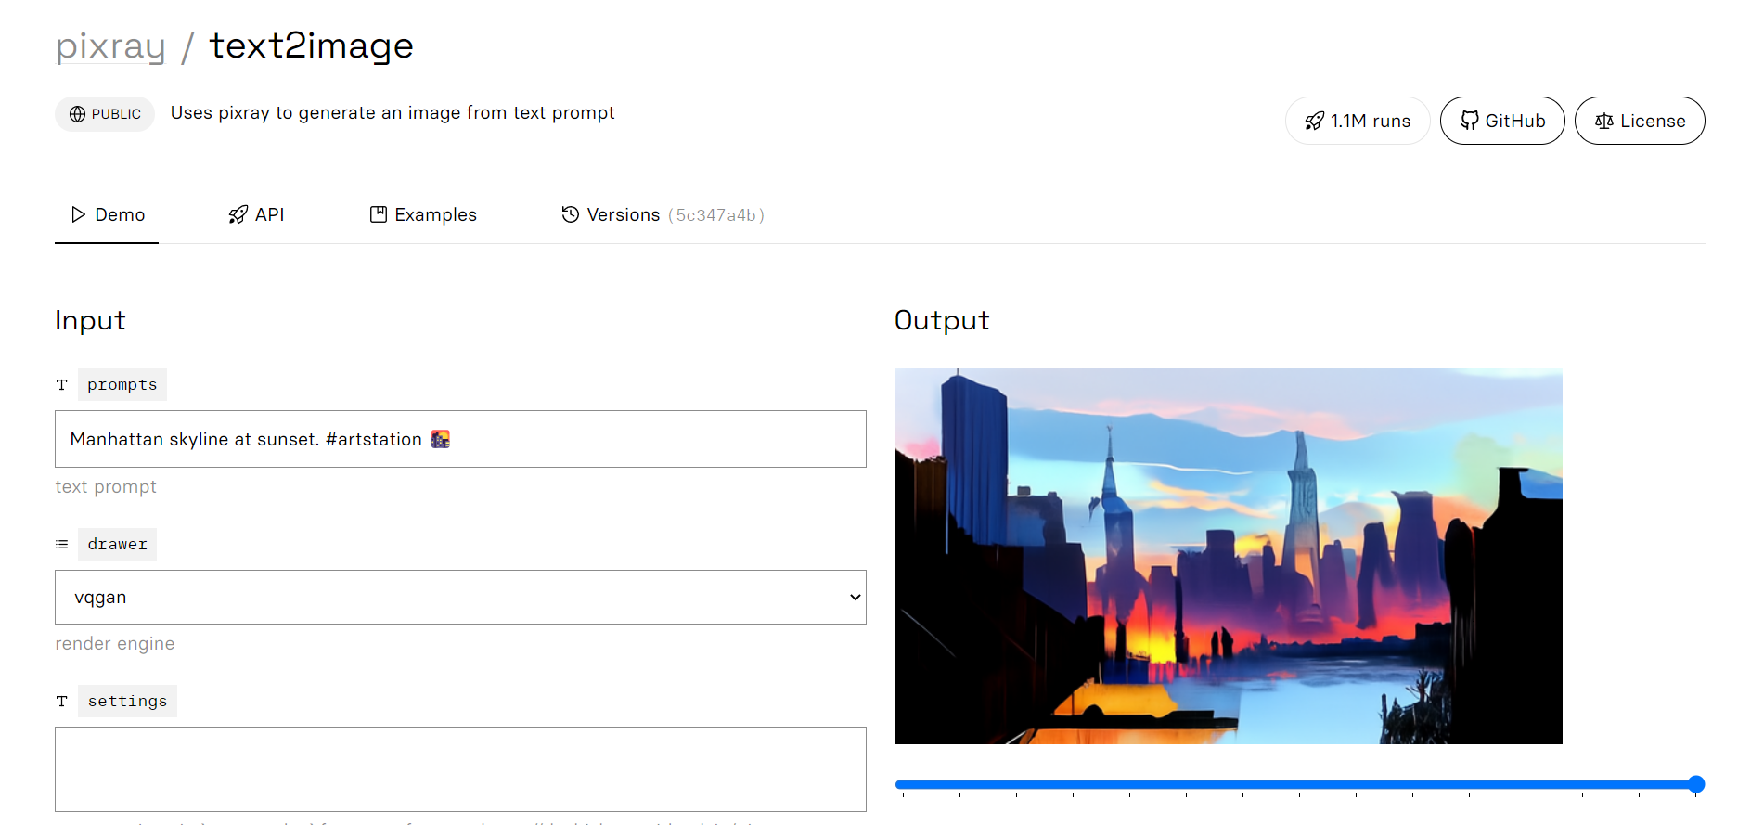Click the scales icon on License button
1751x825 pixels.
tap(1604, 121)
